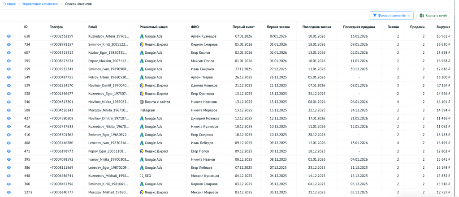Download report with Скачать отчёт button
459x197 pixels.
pyautogui.click(x=433, y=16)
